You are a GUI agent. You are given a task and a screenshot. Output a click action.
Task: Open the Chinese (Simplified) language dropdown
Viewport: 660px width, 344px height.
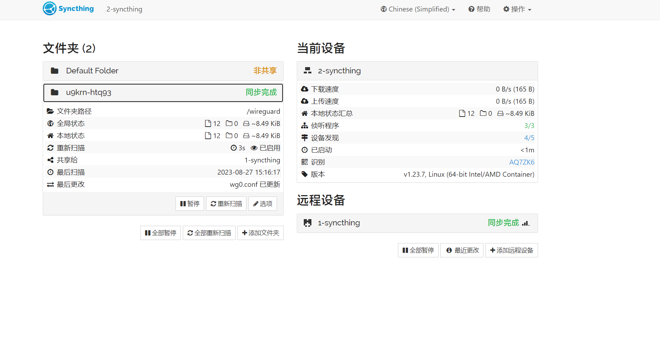(418, 9)
